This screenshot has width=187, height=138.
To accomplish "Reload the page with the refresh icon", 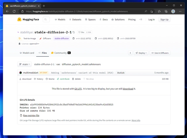I will click(14, 11).
